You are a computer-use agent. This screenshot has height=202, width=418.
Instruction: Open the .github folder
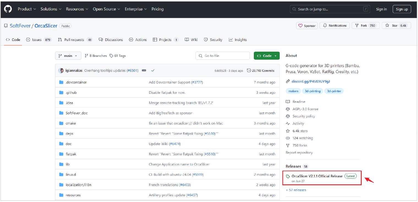click(71, 93)
